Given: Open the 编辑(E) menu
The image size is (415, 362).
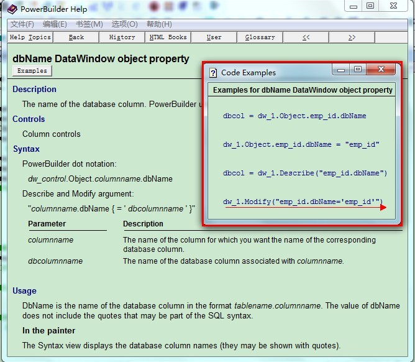Looking at the screenshot, I should (55, 24).
